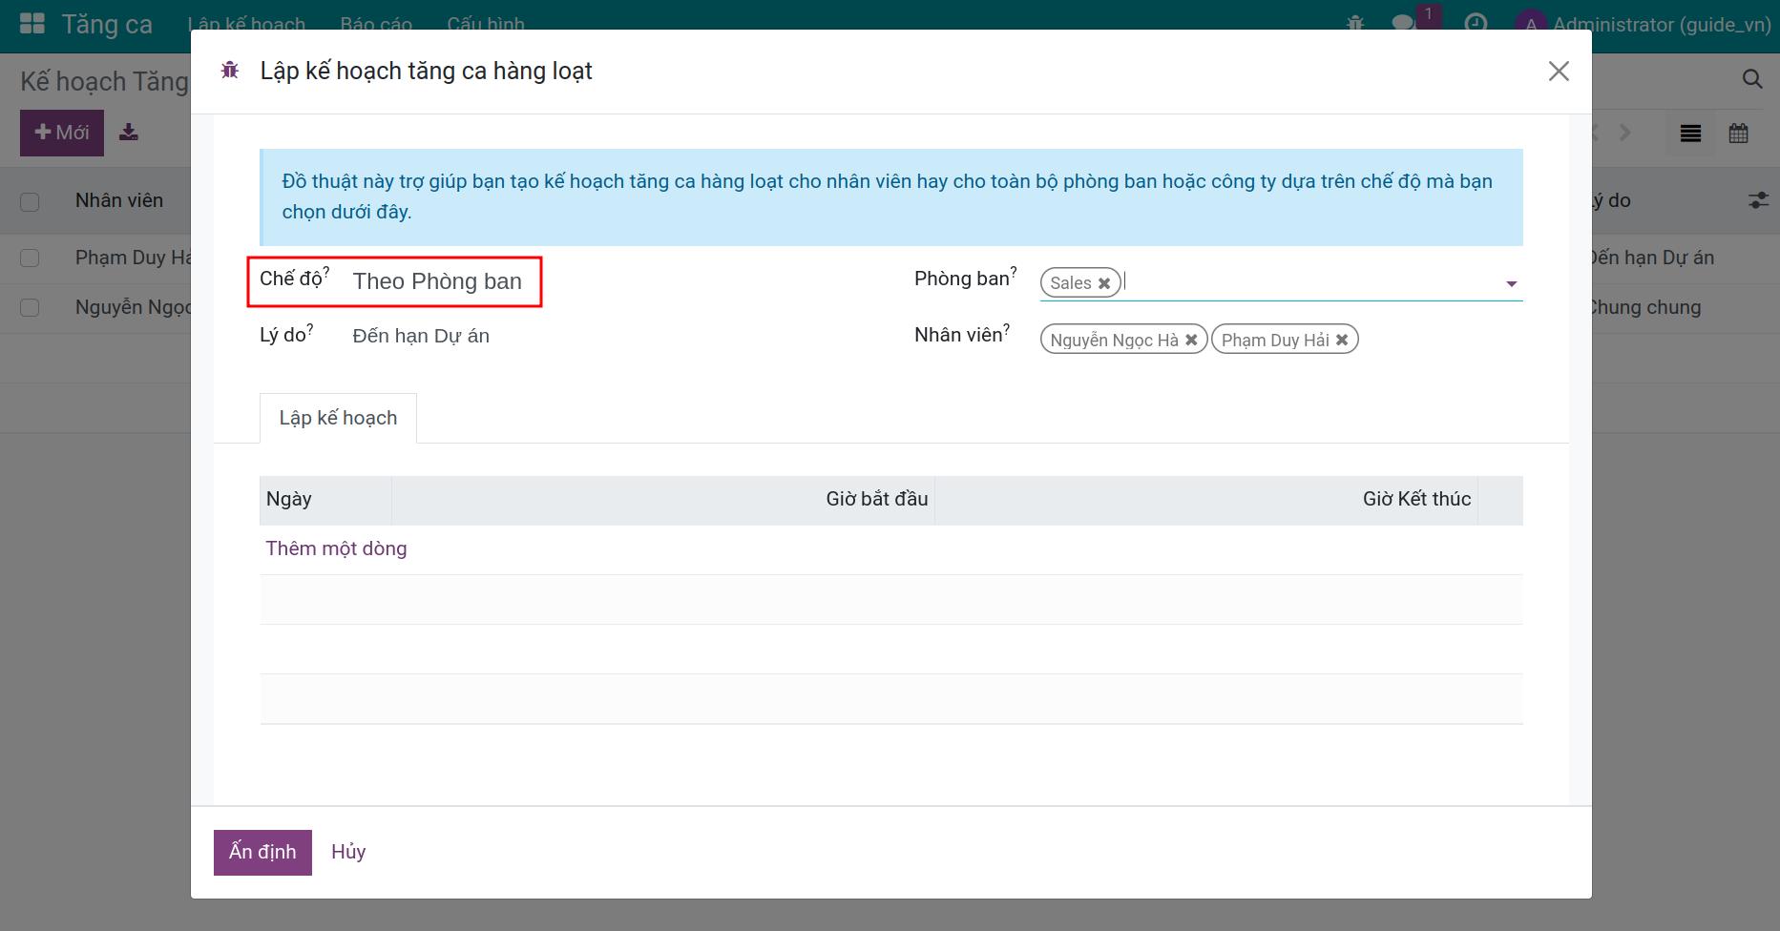Click the download export icon
This screenshot has height=931, width=1780.
(x=129, y=133)
